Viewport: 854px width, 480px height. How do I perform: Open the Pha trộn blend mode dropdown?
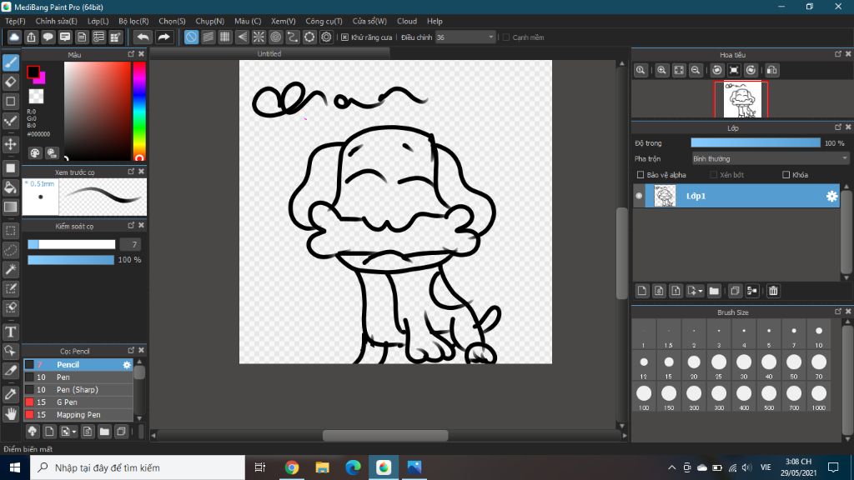tap(770, 159)
